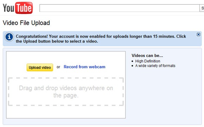Click 'A wide variety of formats' text
Viewport: 204px width, 127px height.
[x=155, y=66]
